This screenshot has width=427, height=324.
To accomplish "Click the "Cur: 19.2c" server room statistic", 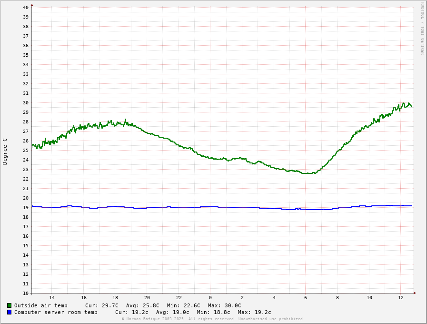I will [x=131, y=312].
